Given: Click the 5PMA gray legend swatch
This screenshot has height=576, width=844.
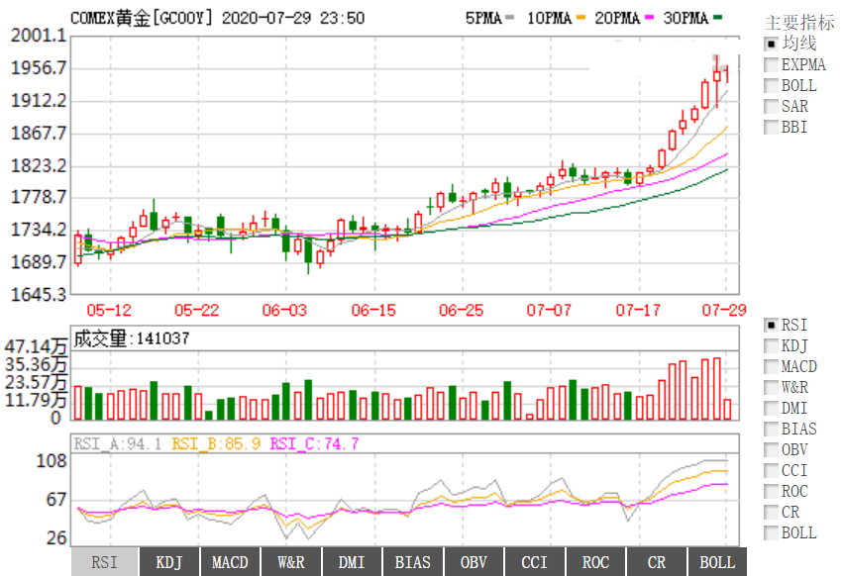Looking at the screenshot, I should coord(510,18).
